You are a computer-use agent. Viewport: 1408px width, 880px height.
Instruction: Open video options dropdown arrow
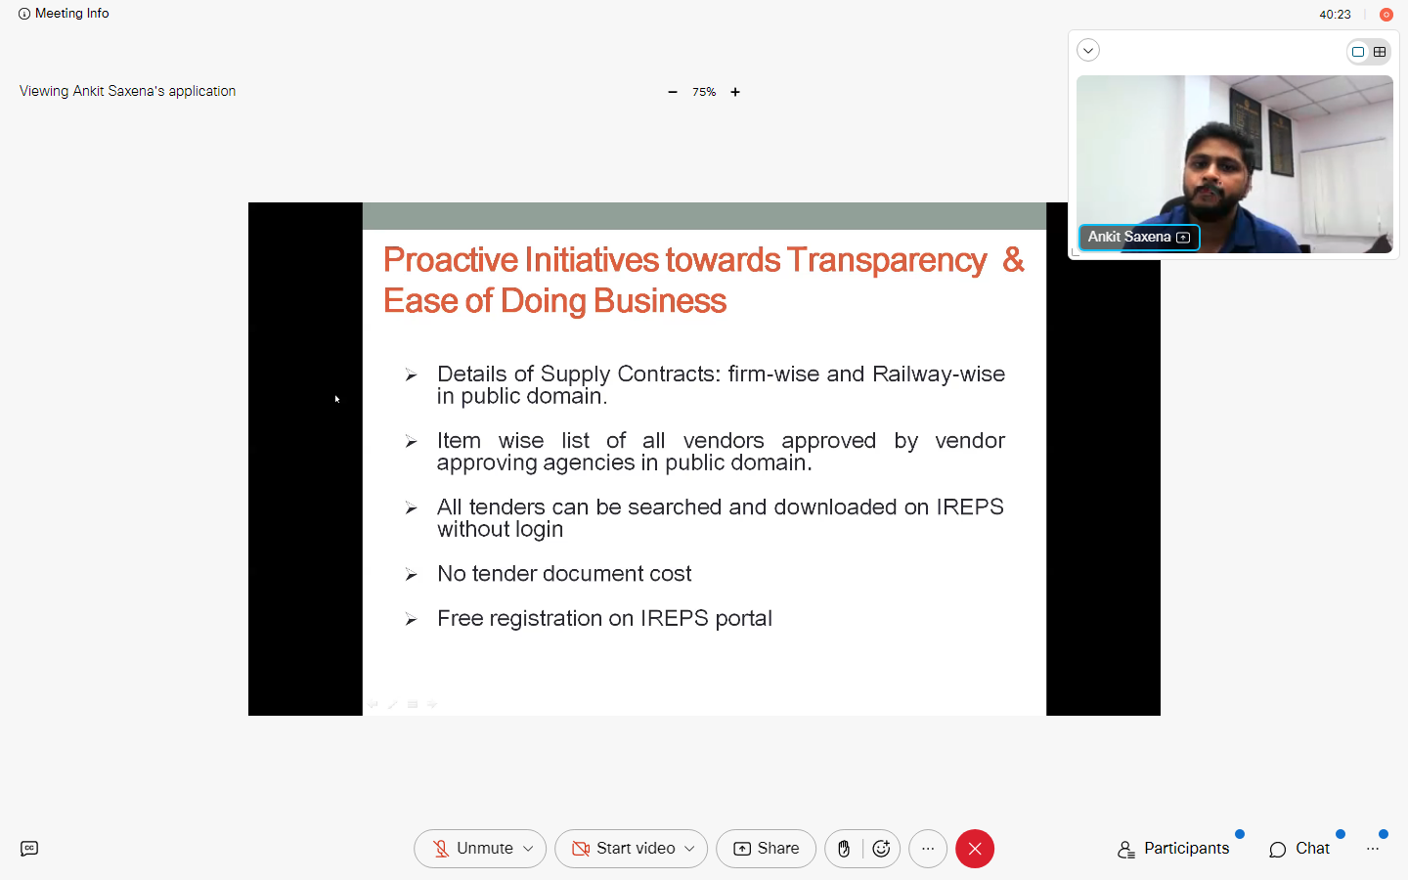coord(689,849)
